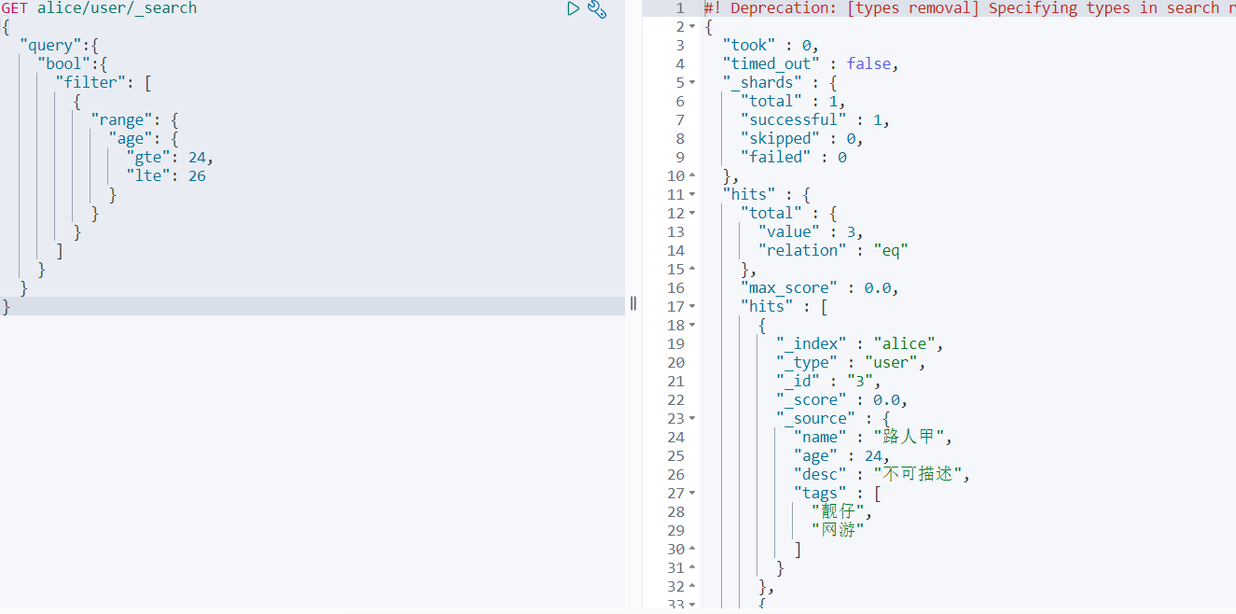Viewport: 1236px width, 614px height.
Task: Click the fold arrow at line 15
Action: [692, 269]
